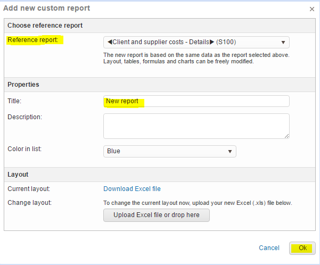Viewport: 320px width, 265px height.
Task: Click the Layout section header
Action: [x=18, y=174]
